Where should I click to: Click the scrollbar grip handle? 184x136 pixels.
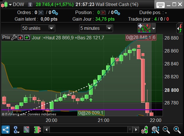click(130, 129)
